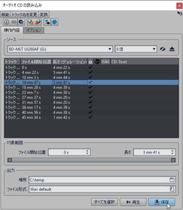Switch to the オプション tab
183x210 pixels.
point(34,30)
